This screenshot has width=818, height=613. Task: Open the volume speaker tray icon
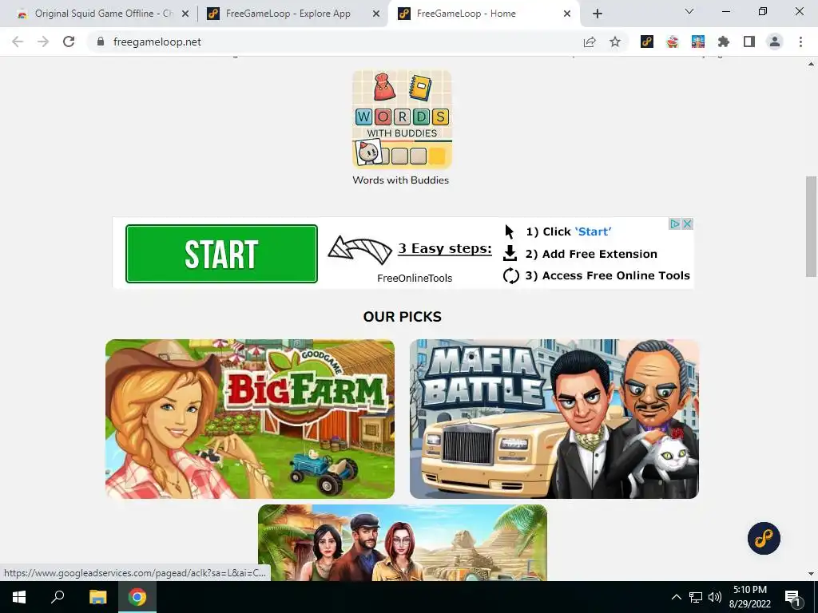715,597
